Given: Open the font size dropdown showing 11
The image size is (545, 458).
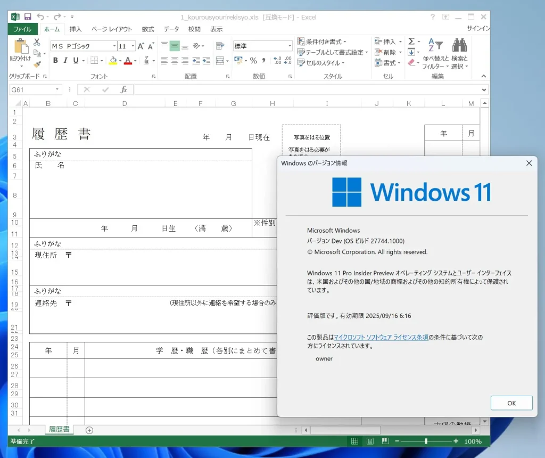Looking at the screenshot, I should (x=133, y=46).
